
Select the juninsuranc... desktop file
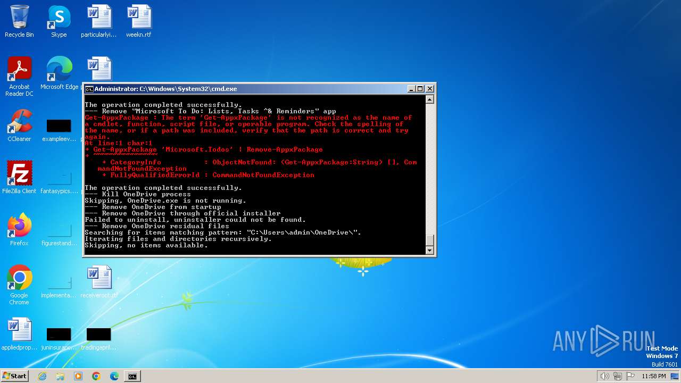tap(59, 339)
